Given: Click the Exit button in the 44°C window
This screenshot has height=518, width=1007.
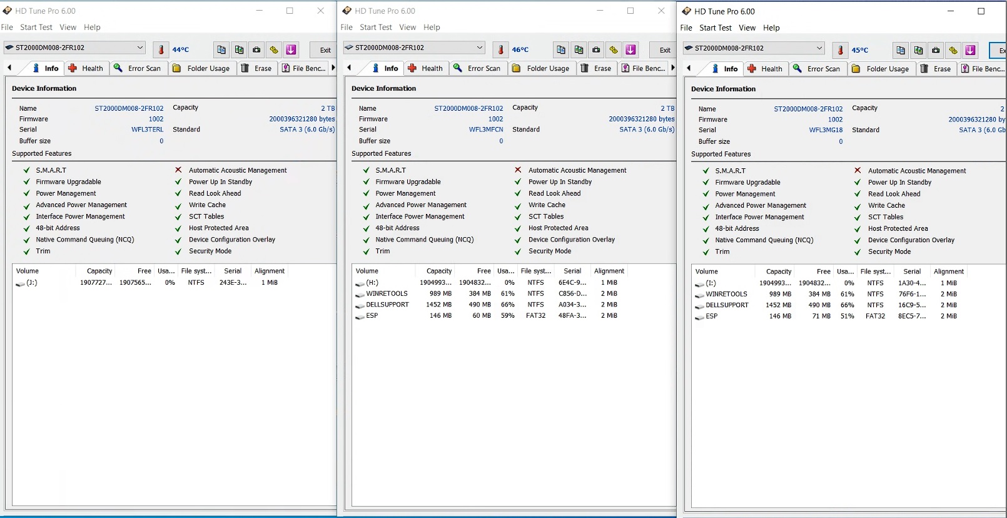Looking at the screenshot, I should tap(325, 50).
